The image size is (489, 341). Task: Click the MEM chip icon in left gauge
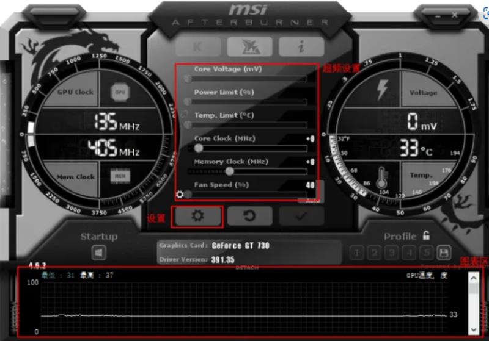point(120,176)
